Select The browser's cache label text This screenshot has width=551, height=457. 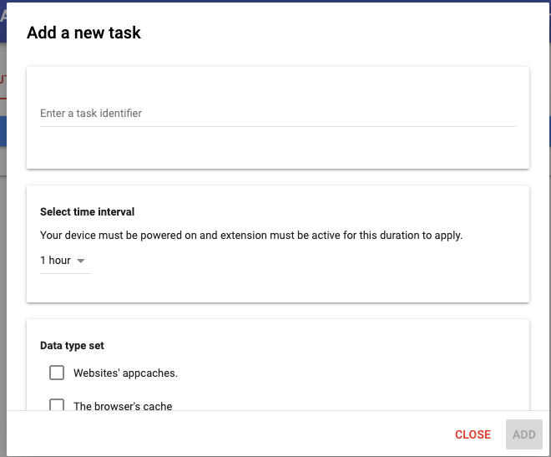coord(123,407)
